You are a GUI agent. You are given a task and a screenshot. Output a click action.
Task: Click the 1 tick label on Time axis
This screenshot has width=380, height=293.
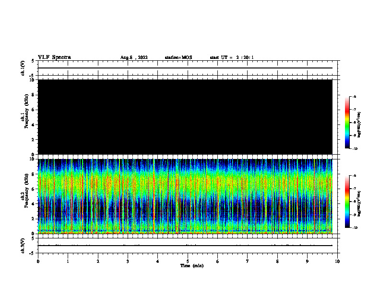point(68,261)
